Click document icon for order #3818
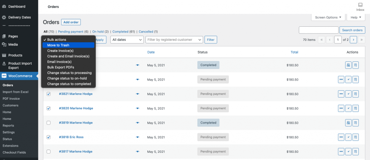Image resolution: width=370 pixels, height=160 pixels. 356,137
